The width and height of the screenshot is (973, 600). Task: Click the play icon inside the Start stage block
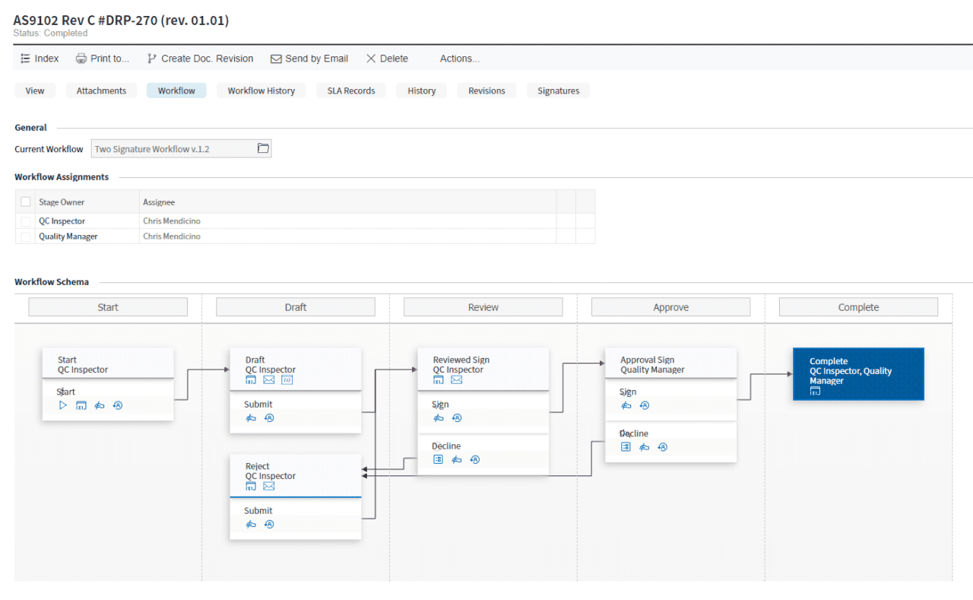(63, 405)
